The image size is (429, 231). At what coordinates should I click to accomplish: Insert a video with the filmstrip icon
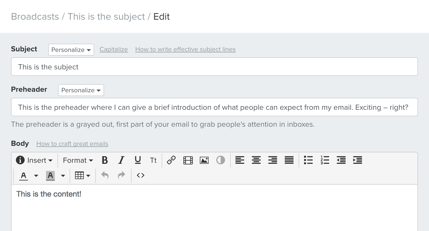pyautogui.click(x=188, y=160)
